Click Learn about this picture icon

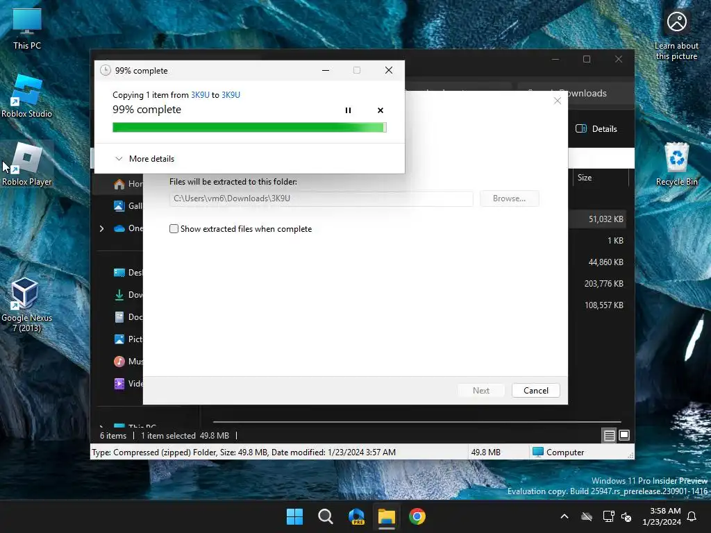(676, 35)
